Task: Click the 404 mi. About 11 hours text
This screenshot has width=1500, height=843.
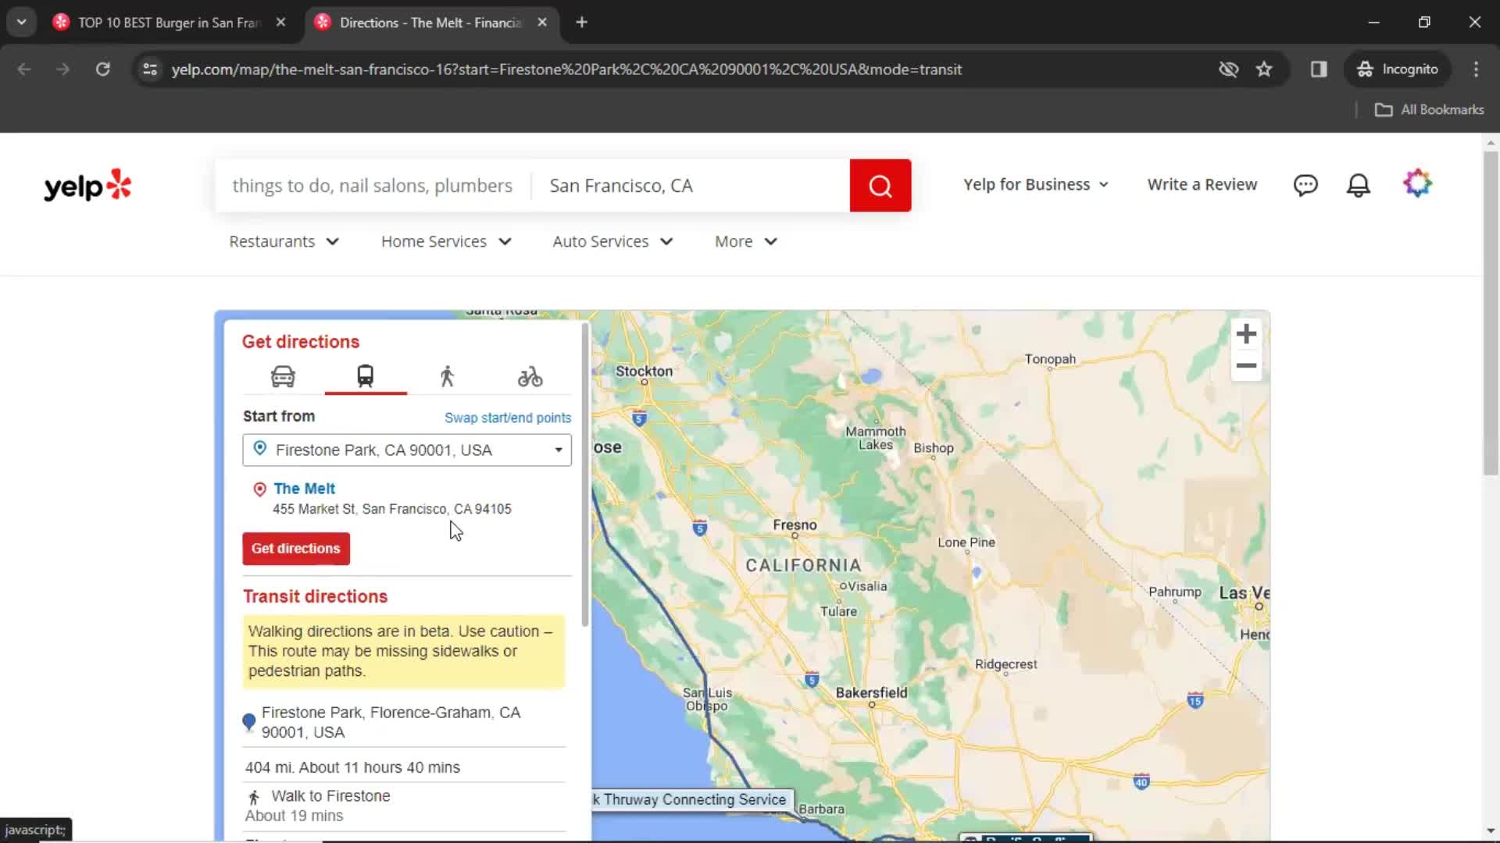Action: click(x=352, y=767)
